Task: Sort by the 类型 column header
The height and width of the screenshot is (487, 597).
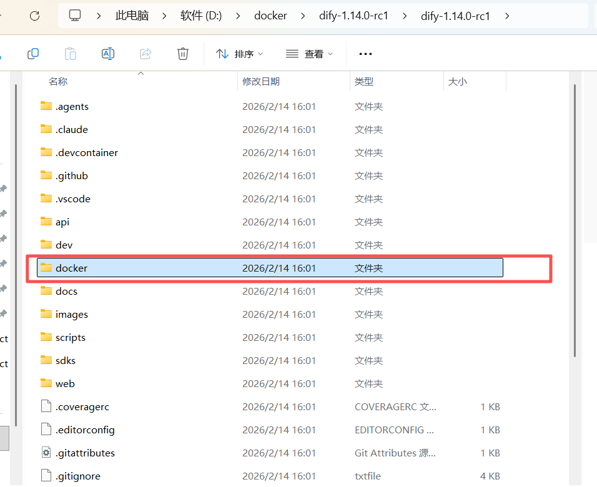Action: pos(363,82)
